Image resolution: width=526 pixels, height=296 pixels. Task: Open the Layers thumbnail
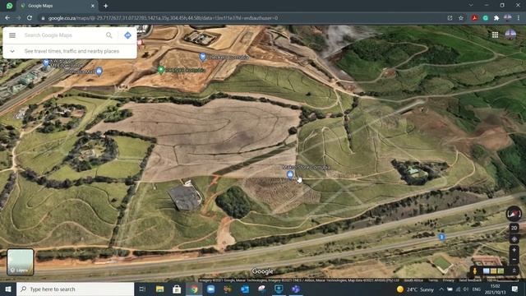[x=21, y=262]
